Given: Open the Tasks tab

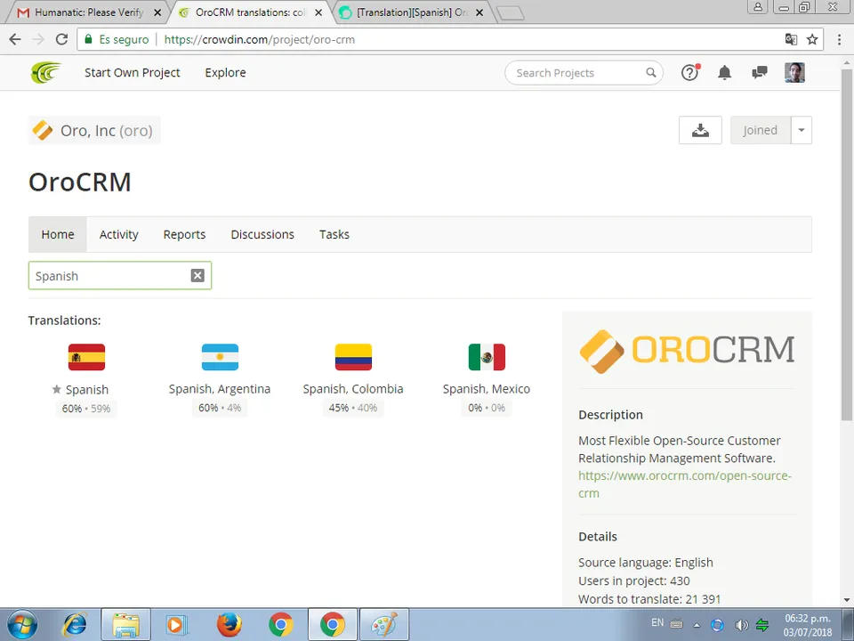Looking at the screenshot, I should point(334,234).
